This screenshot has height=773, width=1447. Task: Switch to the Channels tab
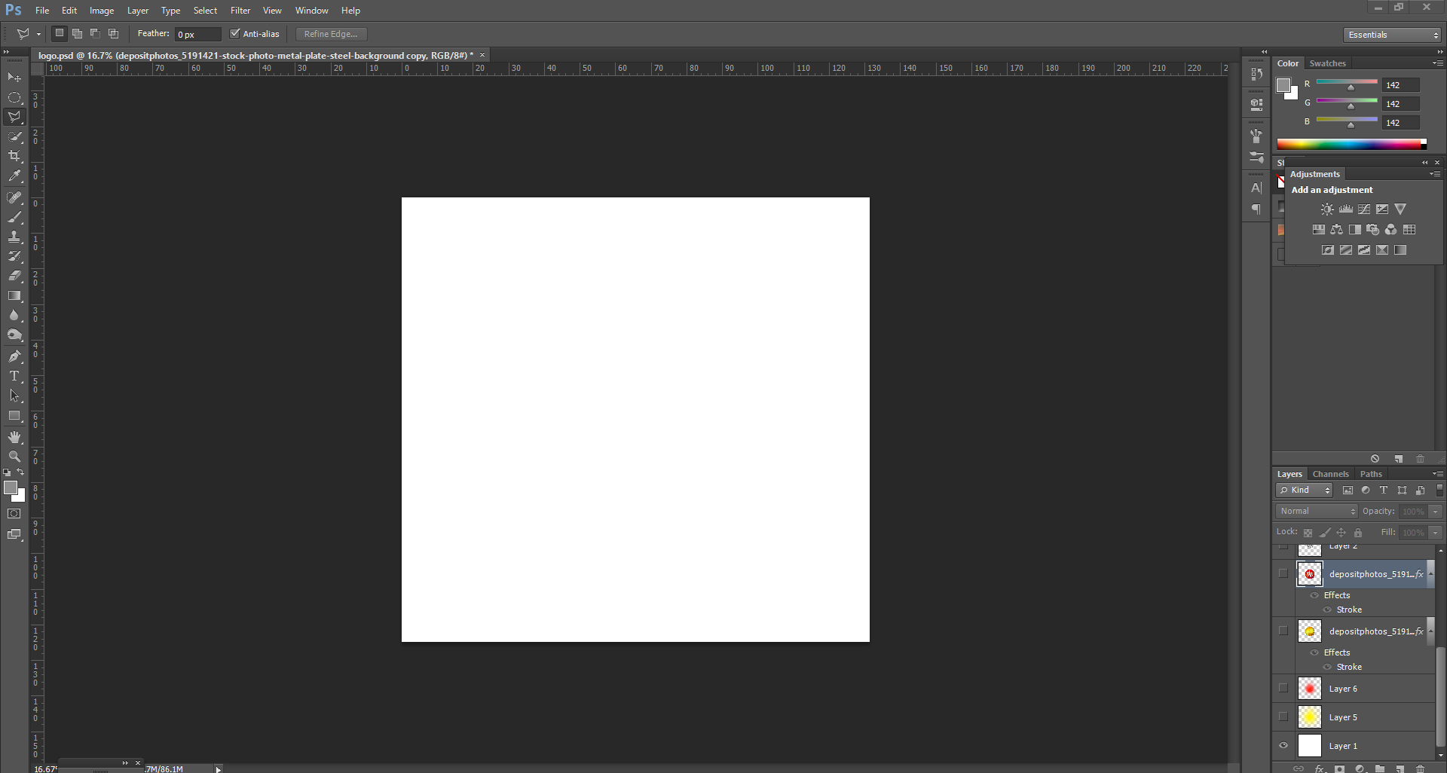pyautogui.click(x=1330, y=473)
